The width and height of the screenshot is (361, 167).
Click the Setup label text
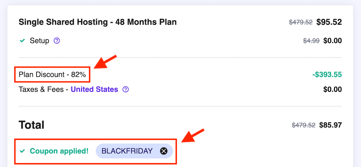[x=39, y=41]
